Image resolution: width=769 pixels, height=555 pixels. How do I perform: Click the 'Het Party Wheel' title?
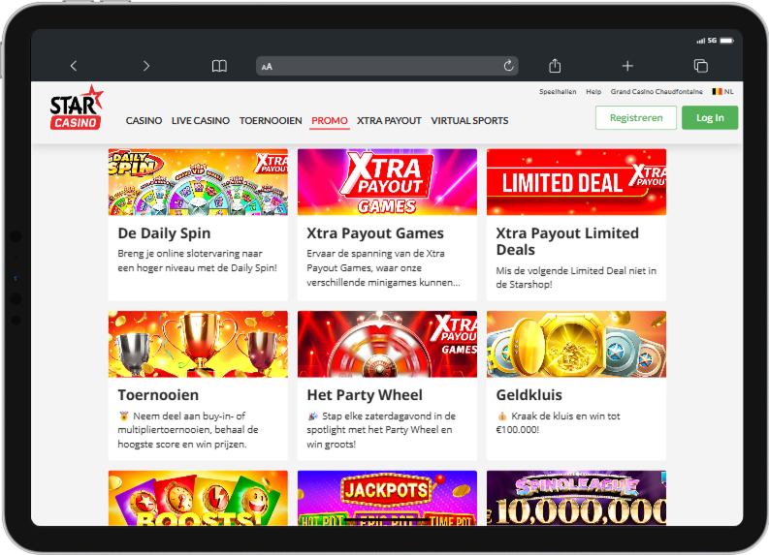click(365, 395)
